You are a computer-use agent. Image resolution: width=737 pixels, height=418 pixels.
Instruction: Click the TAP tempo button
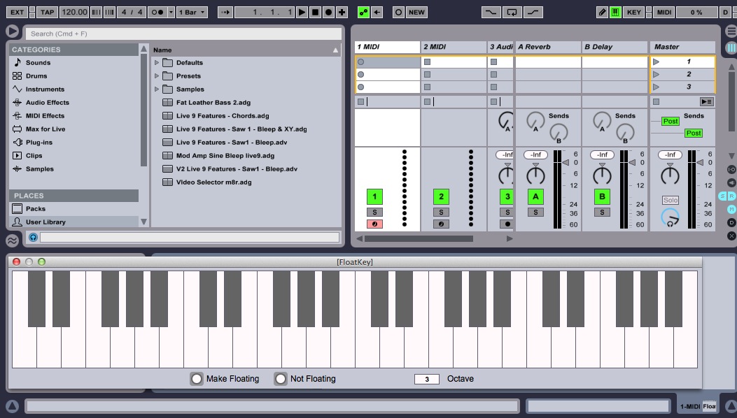(x=47, y=12)
